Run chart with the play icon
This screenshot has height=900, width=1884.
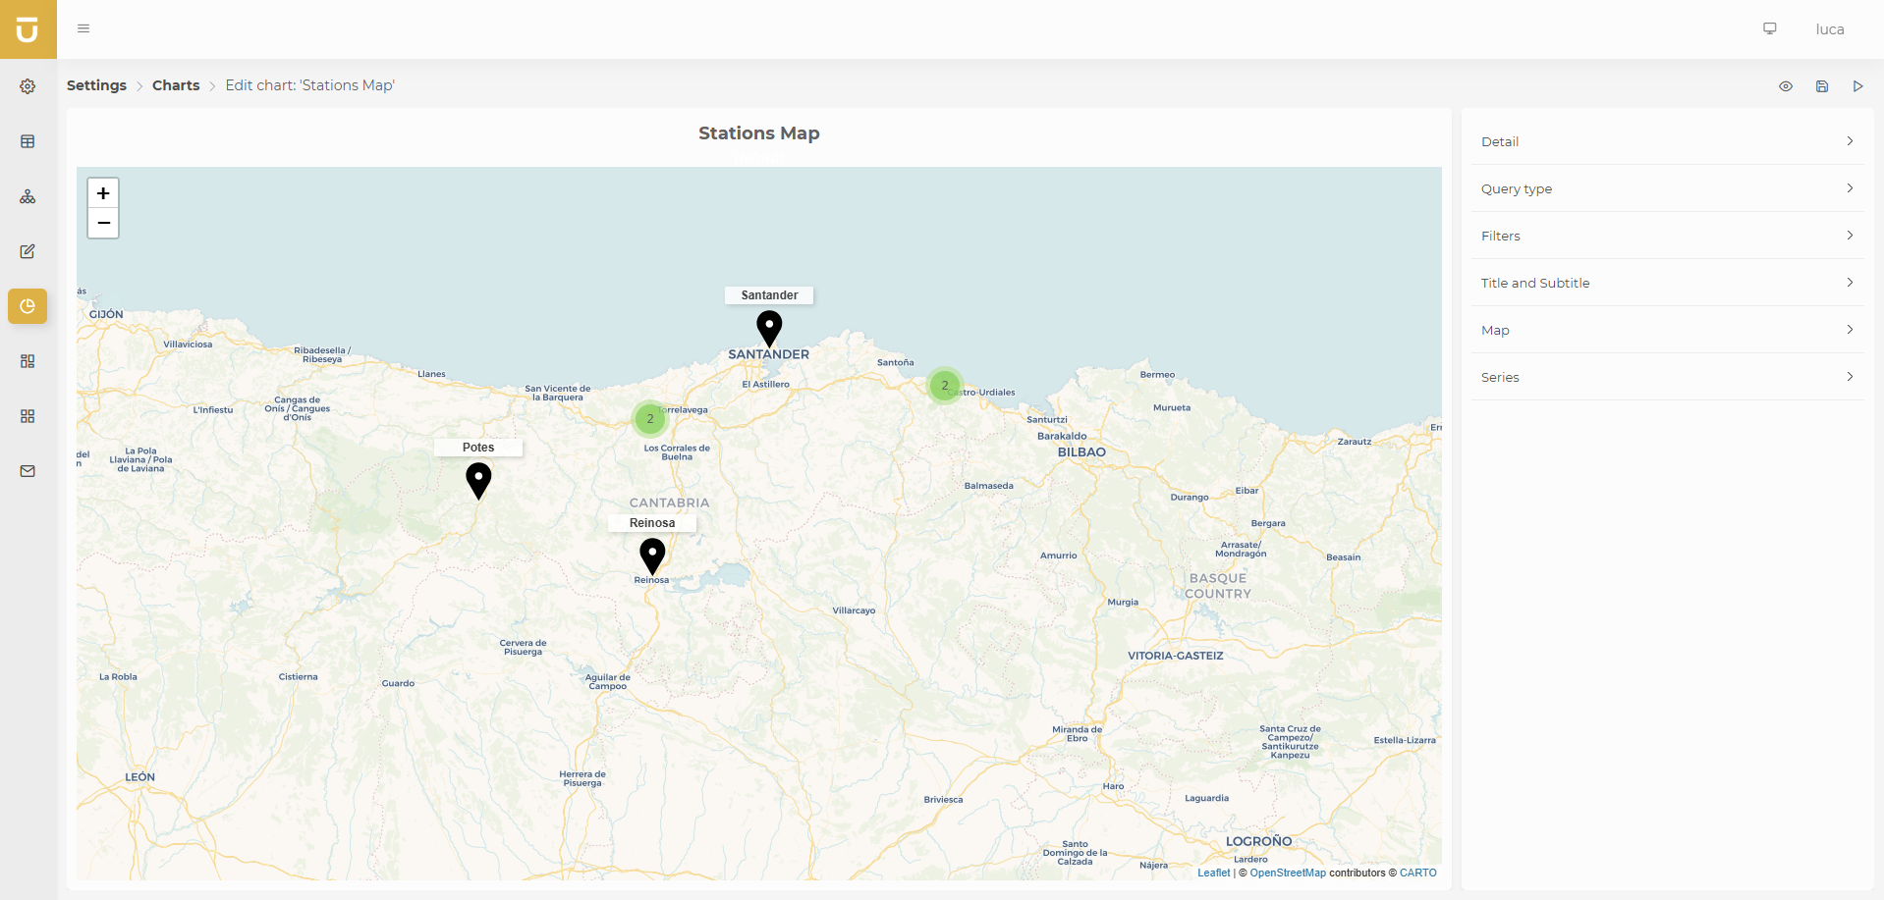point(1857,86)
